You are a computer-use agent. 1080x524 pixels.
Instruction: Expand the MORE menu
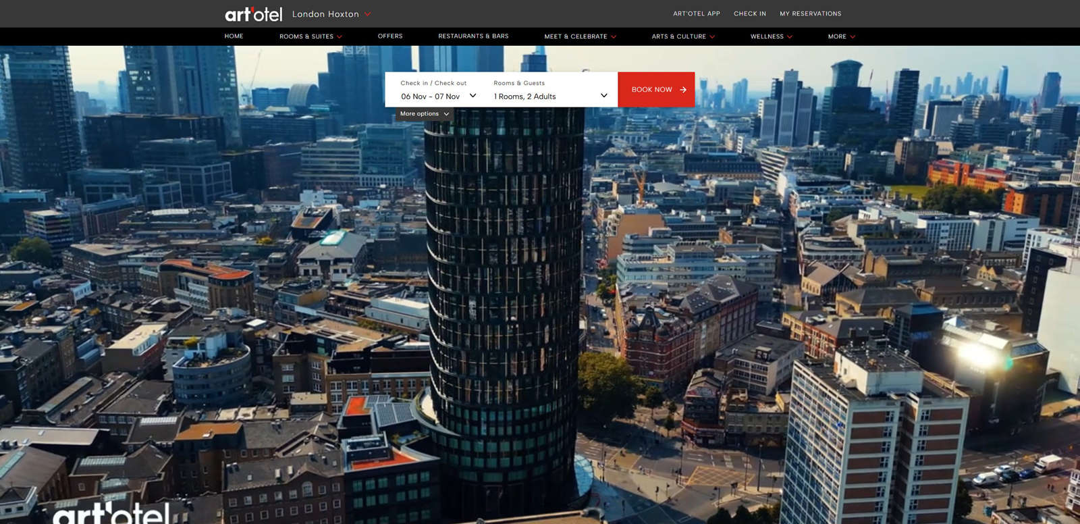pos(842,36)
